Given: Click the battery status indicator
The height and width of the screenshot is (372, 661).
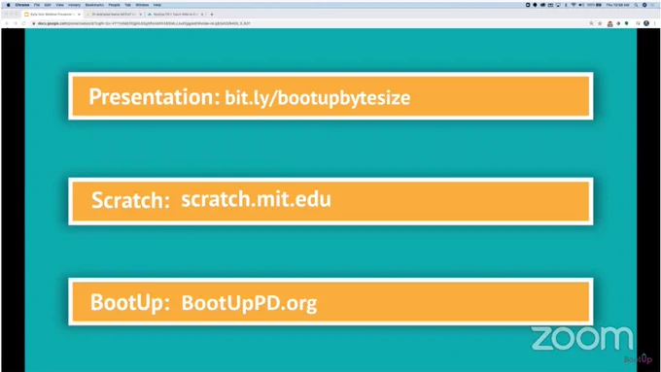Looking at the screenshot, I should pyautogui.click(x=594, y=5).
